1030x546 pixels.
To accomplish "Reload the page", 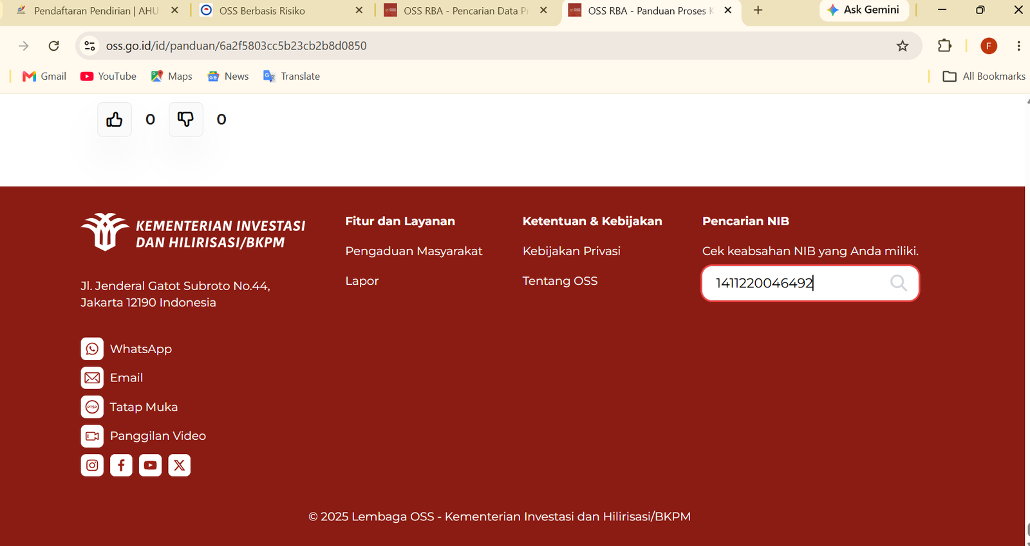I will [x=54, y=46].
